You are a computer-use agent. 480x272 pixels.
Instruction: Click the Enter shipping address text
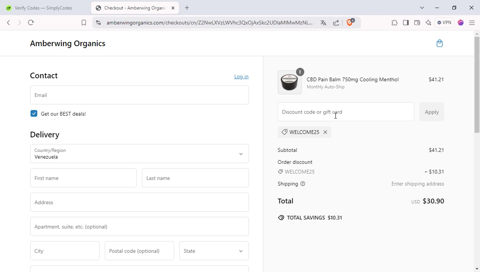click(x=418, y=184)
